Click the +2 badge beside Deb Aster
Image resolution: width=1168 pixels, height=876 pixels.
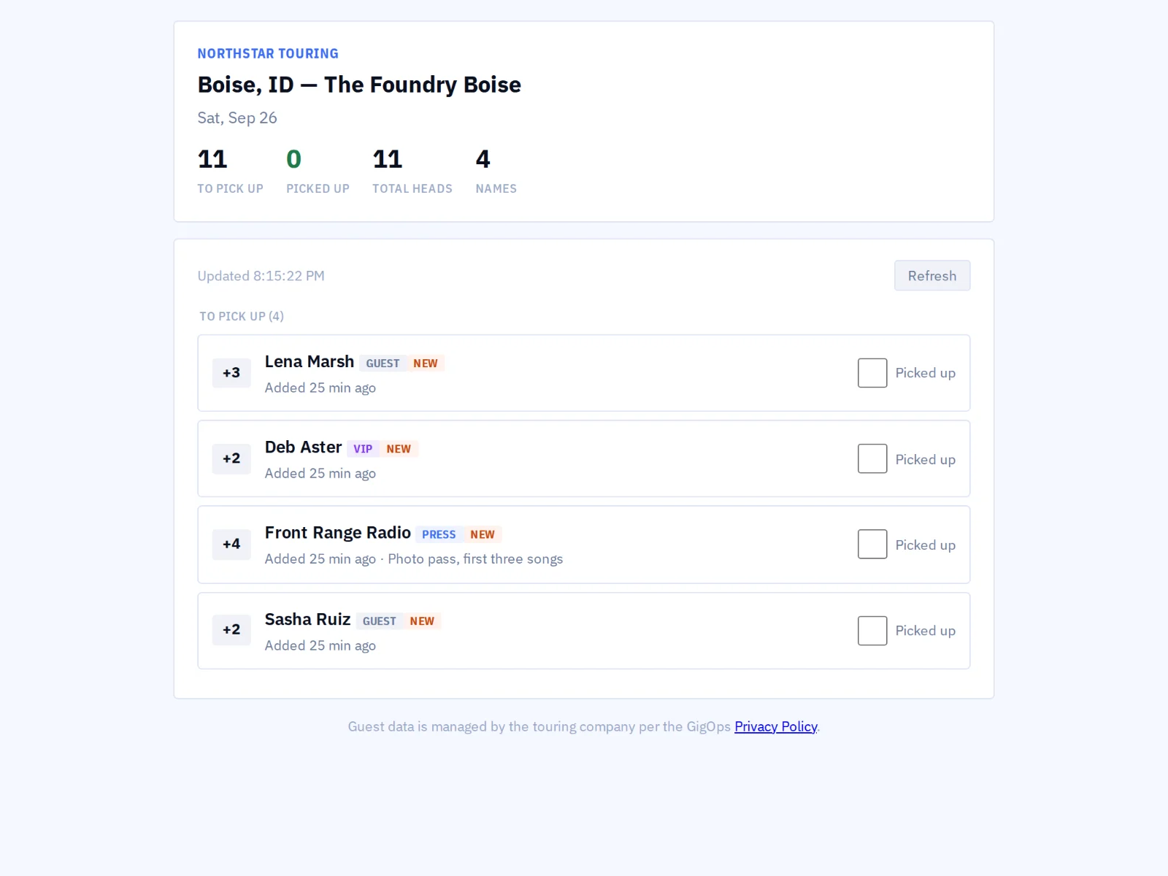click(x=231, y=458)
